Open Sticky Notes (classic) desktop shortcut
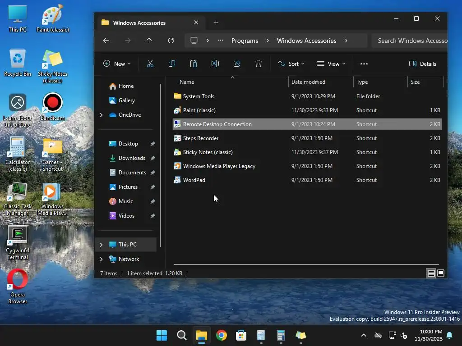 (x=52, y=66)
